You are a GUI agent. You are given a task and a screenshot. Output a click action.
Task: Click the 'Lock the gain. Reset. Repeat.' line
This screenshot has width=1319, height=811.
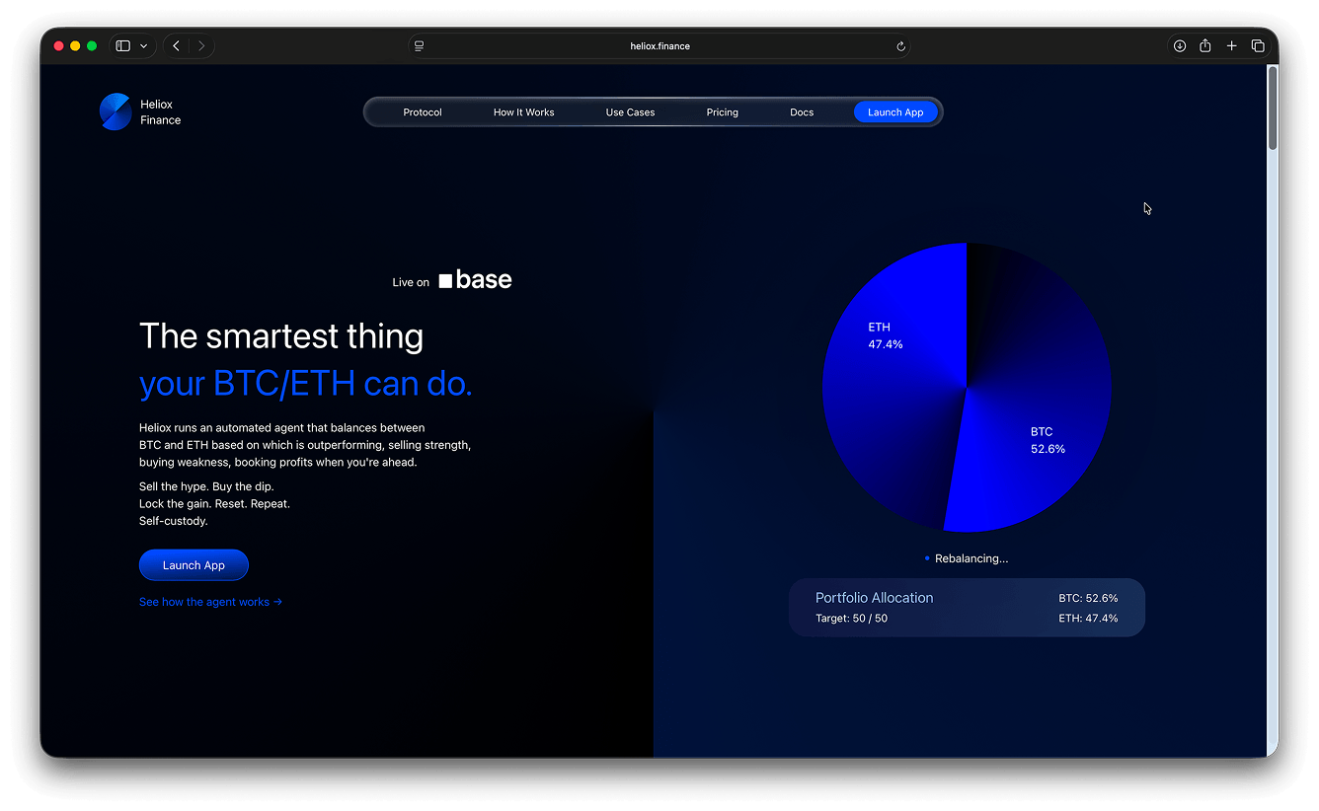point(214,504)
